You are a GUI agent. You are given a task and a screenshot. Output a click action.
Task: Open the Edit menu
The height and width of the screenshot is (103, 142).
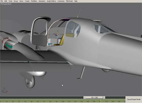[x=6, y=1]
